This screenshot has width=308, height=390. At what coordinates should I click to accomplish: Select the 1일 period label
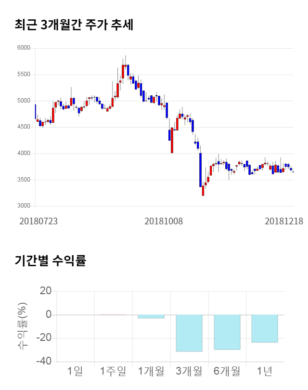point(75,371)
